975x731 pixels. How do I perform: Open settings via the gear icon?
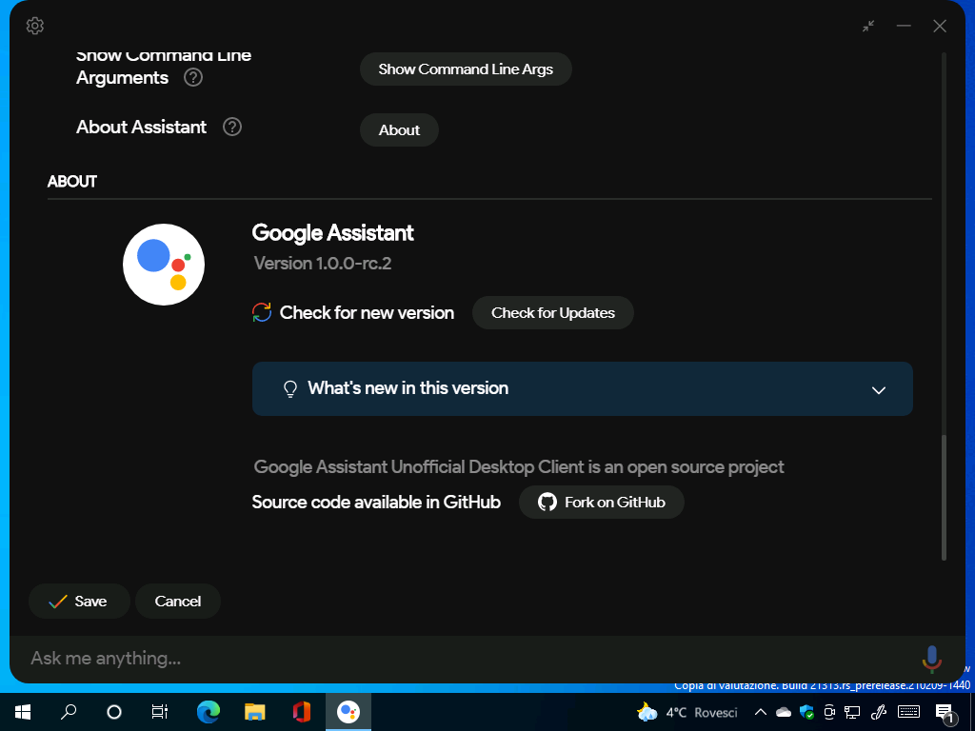[x=35, y=26]
